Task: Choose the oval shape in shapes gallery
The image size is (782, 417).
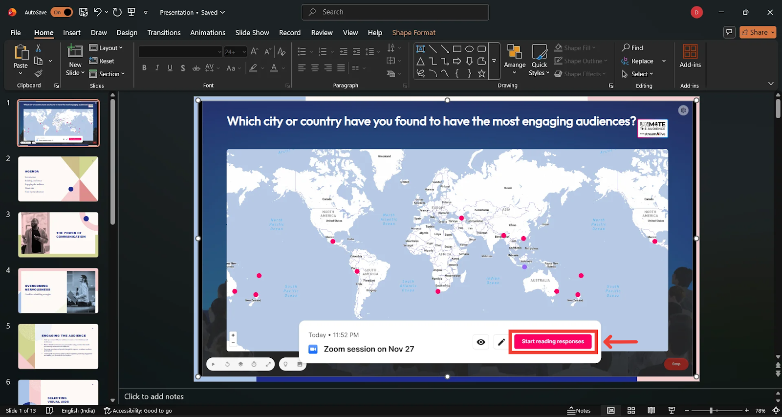Action: (x=469, y=49)
